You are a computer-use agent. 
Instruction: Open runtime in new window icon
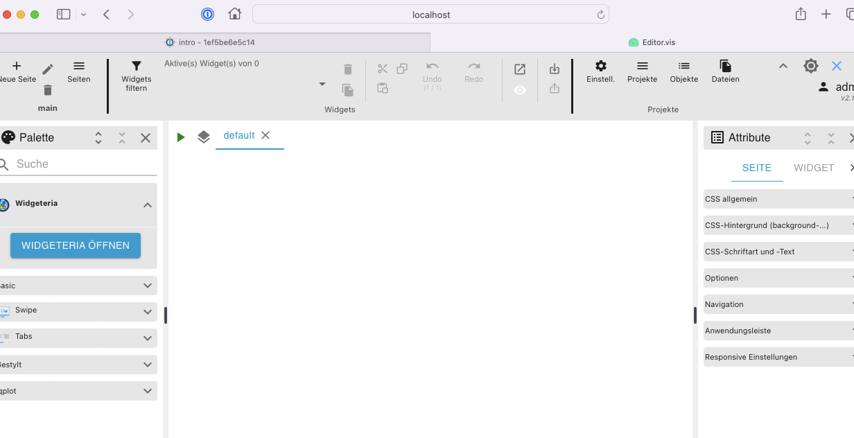(x=520, y=69)
